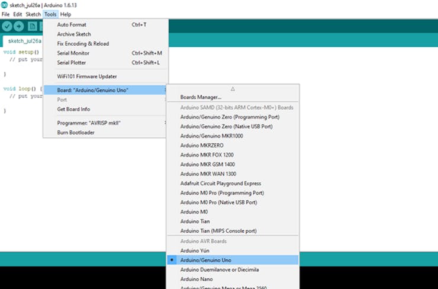The width and height of the screenshot is (438, 289).
Task: Click 'Arduino SAMD (32-bits ARM Cortex-M0+) Boards' header
Action: click(x=237, y=108)
